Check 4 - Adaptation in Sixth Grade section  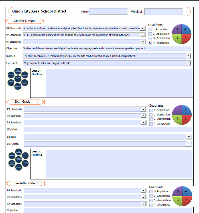pos(151,124)
